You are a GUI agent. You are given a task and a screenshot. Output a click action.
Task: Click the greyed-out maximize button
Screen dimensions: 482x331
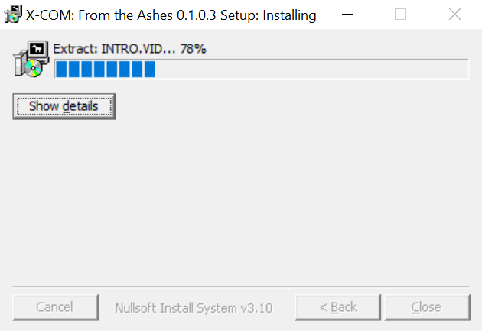(x=400, y=14)
